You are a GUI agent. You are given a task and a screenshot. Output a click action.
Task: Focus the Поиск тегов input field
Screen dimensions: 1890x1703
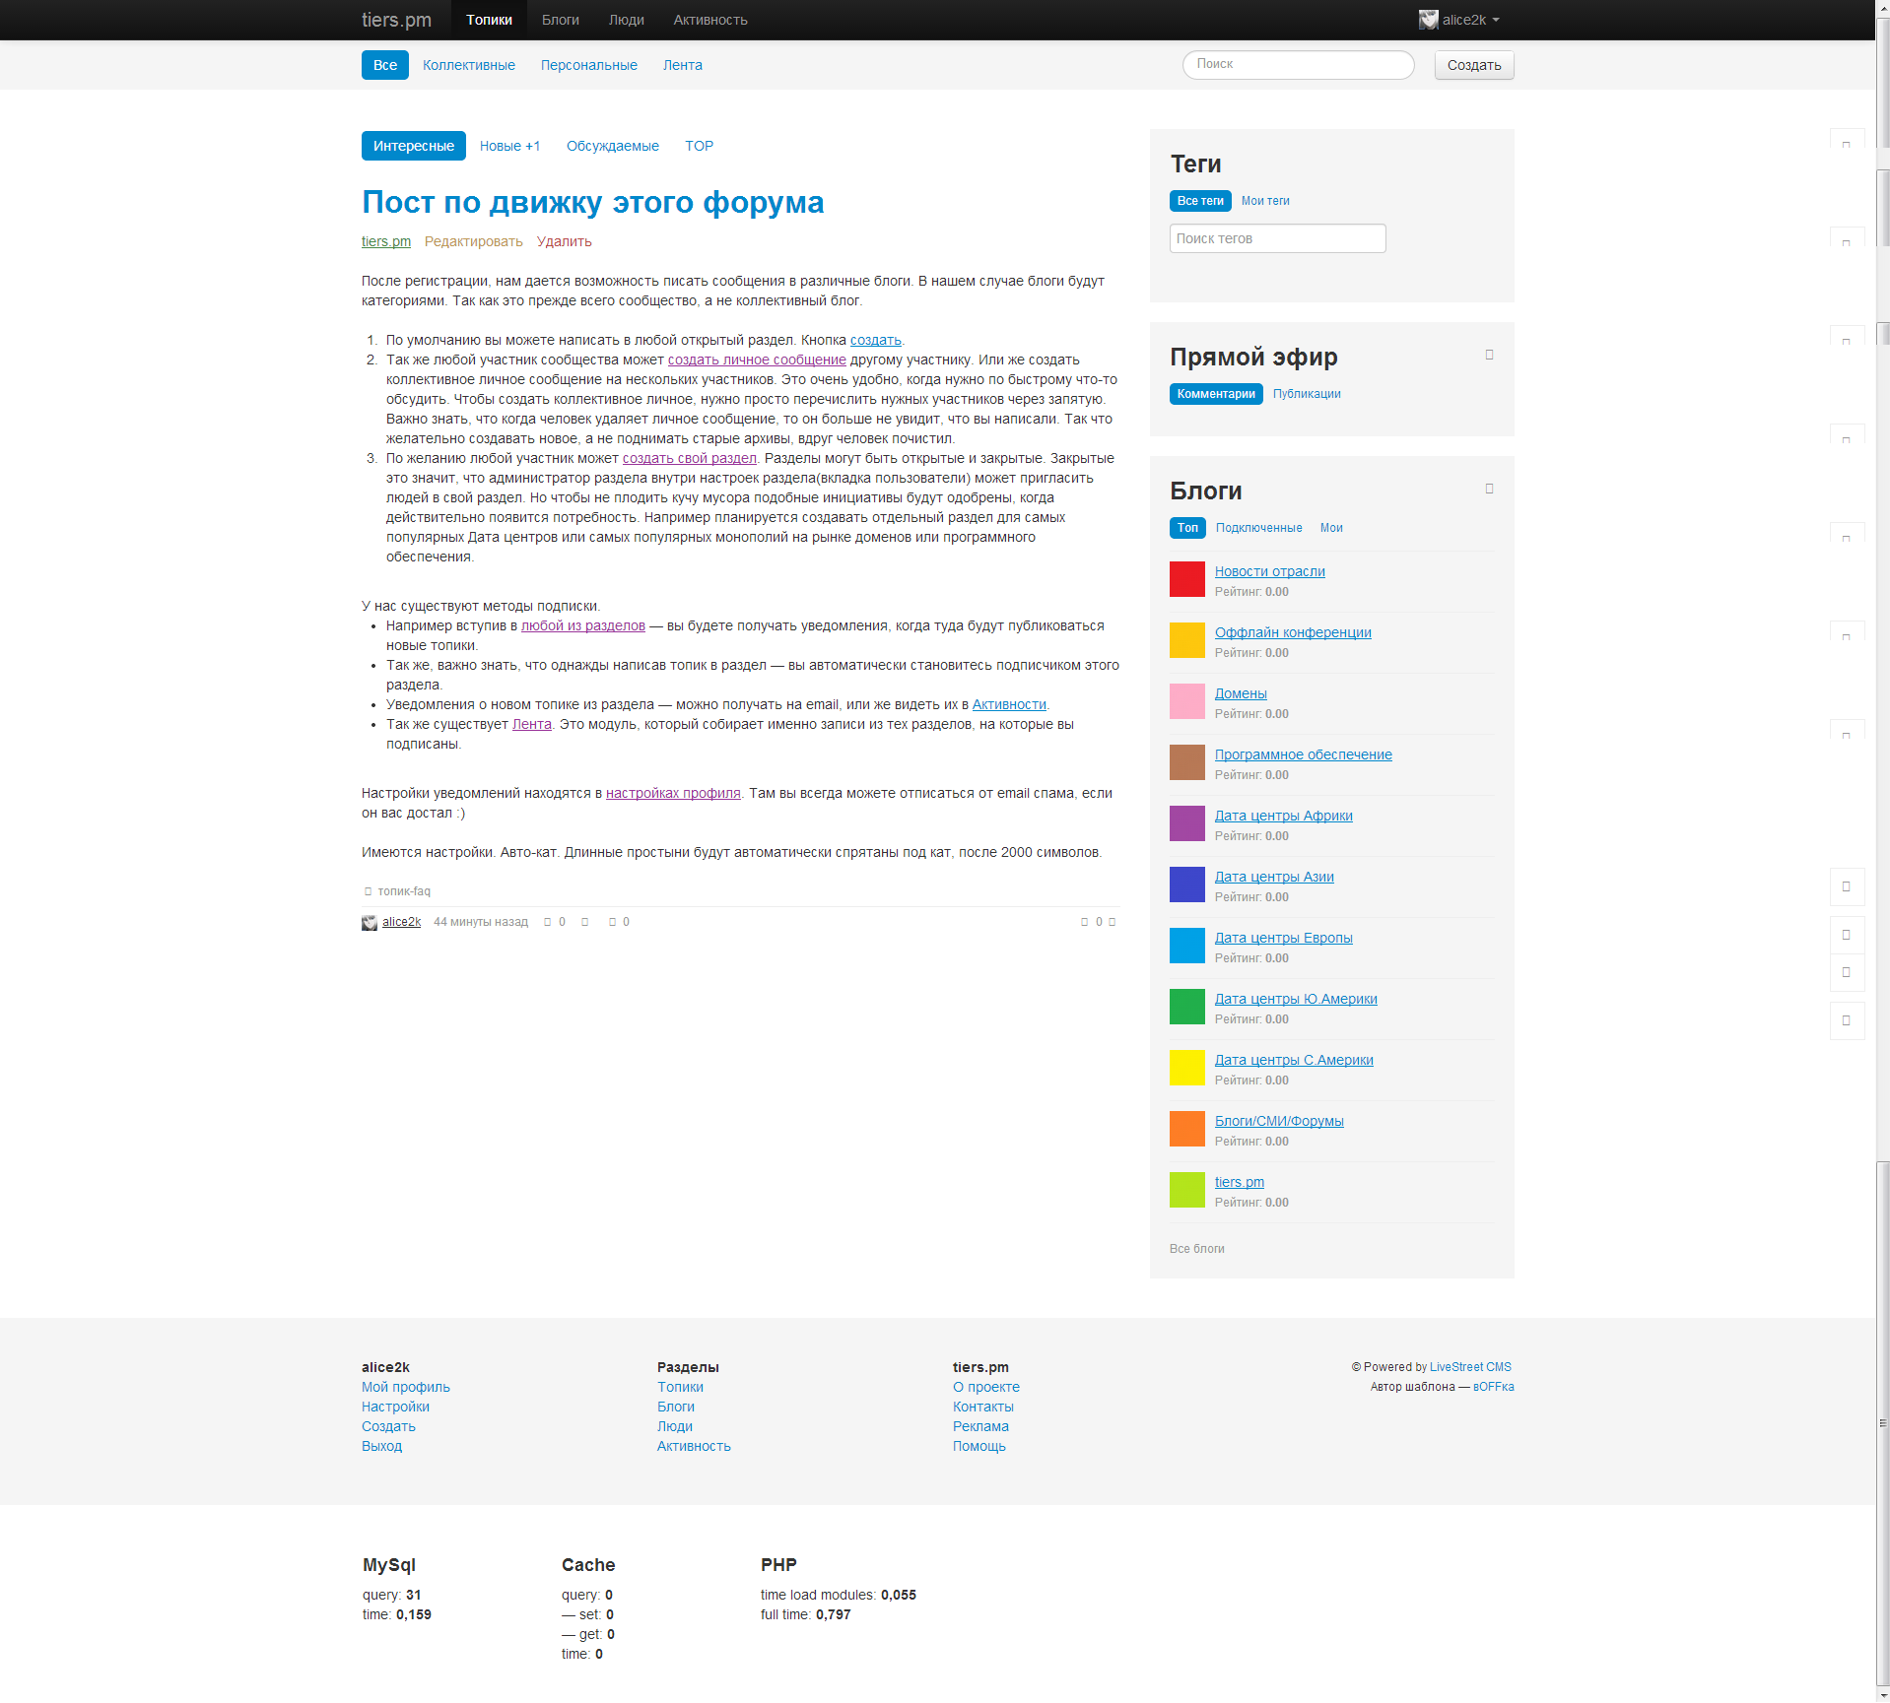pos(1276,238)
